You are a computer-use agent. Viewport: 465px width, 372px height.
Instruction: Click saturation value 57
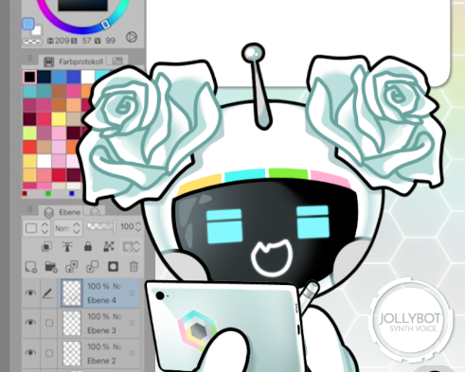click(x=86, y=41)
